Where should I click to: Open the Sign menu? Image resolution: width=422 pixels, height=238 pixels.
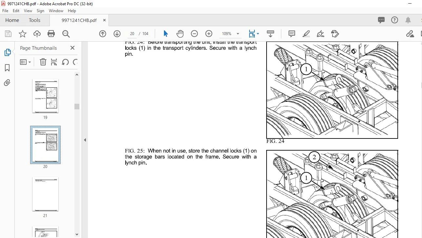(x=40, y=11)
